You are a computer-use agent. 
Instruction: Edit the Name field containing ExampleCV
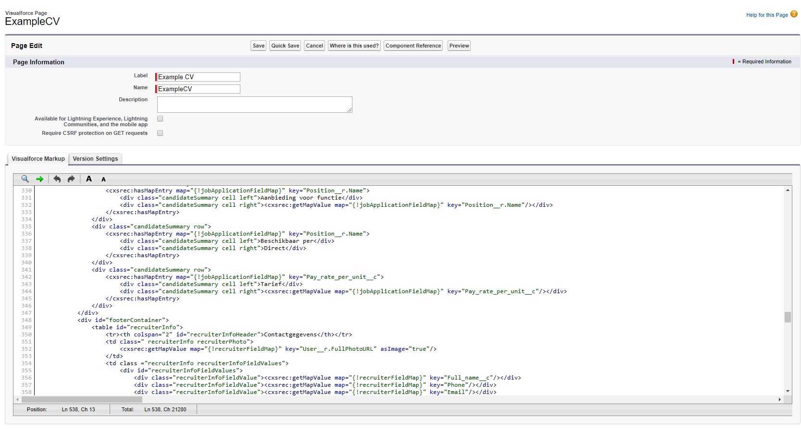pos(198,89)
